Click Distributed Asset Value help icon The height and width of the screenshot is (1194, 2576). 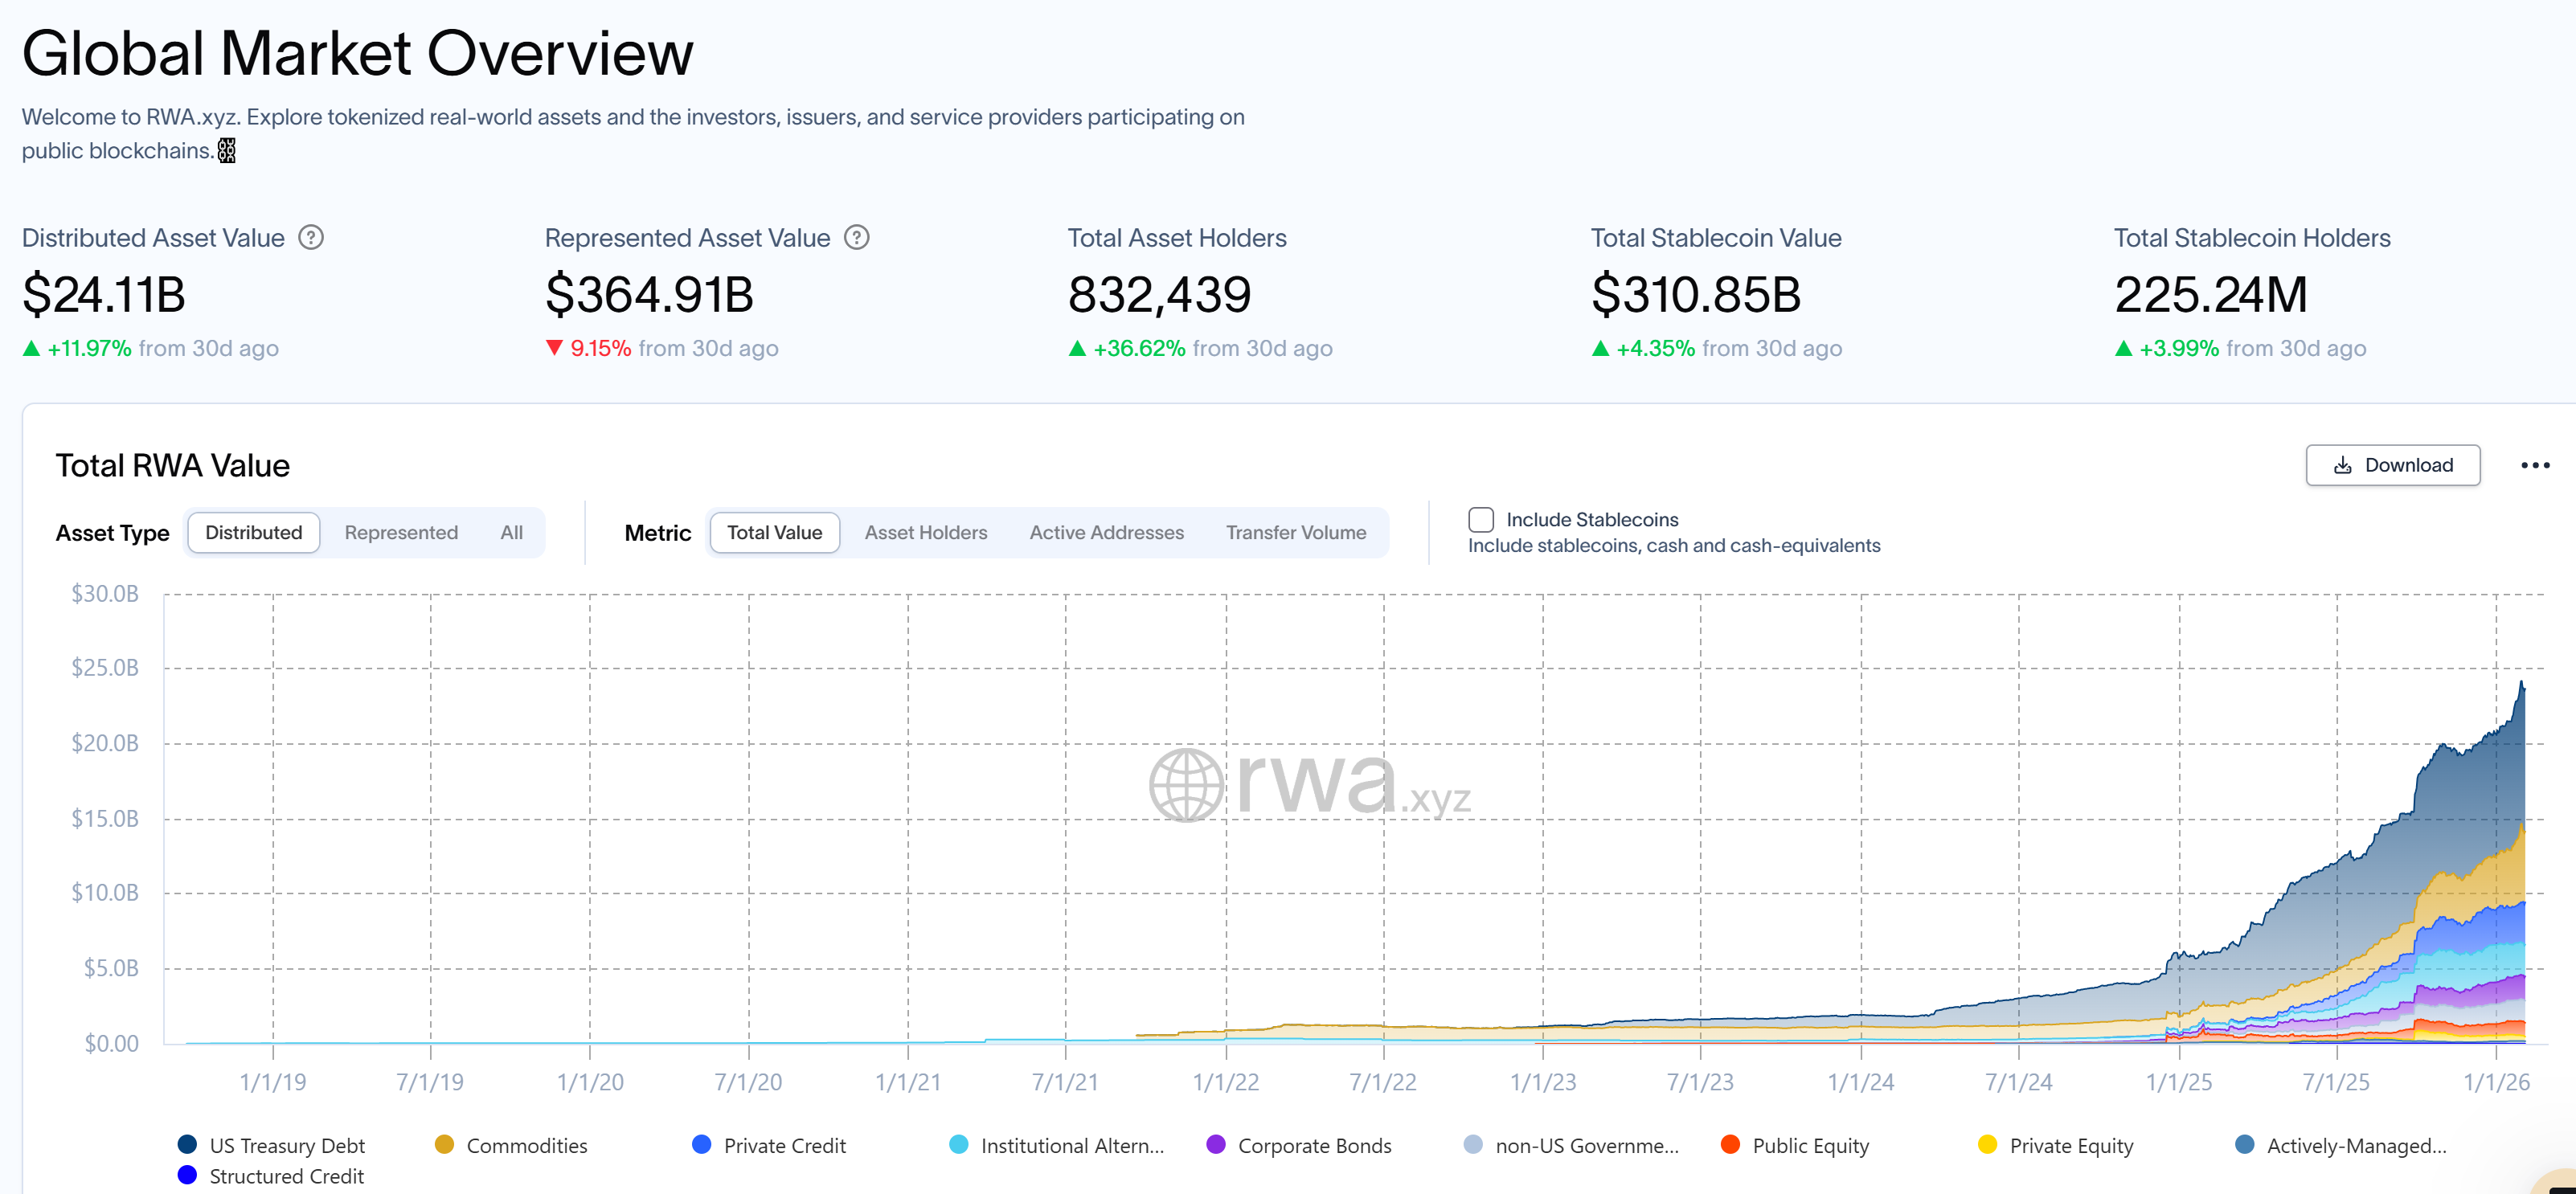pos(311,237)
